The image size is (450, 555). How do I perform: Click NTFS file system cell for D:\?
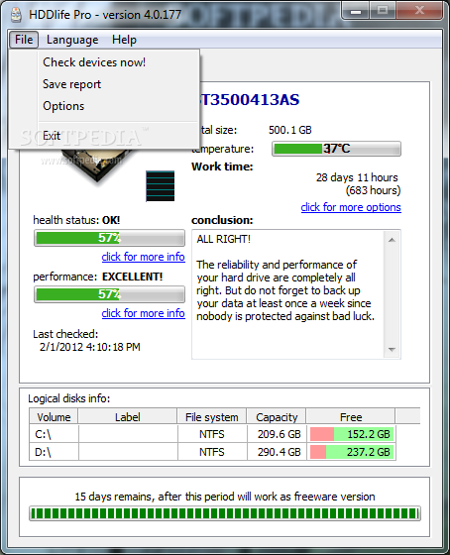point(212,452)
